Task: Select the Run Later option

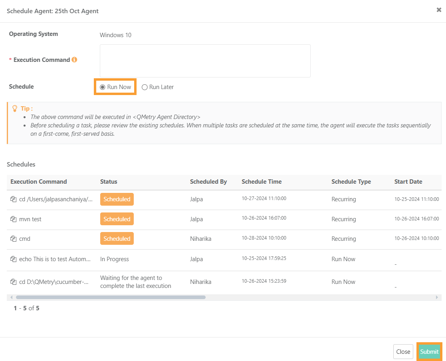Action: pyautogui.click(x=144, y=87)
